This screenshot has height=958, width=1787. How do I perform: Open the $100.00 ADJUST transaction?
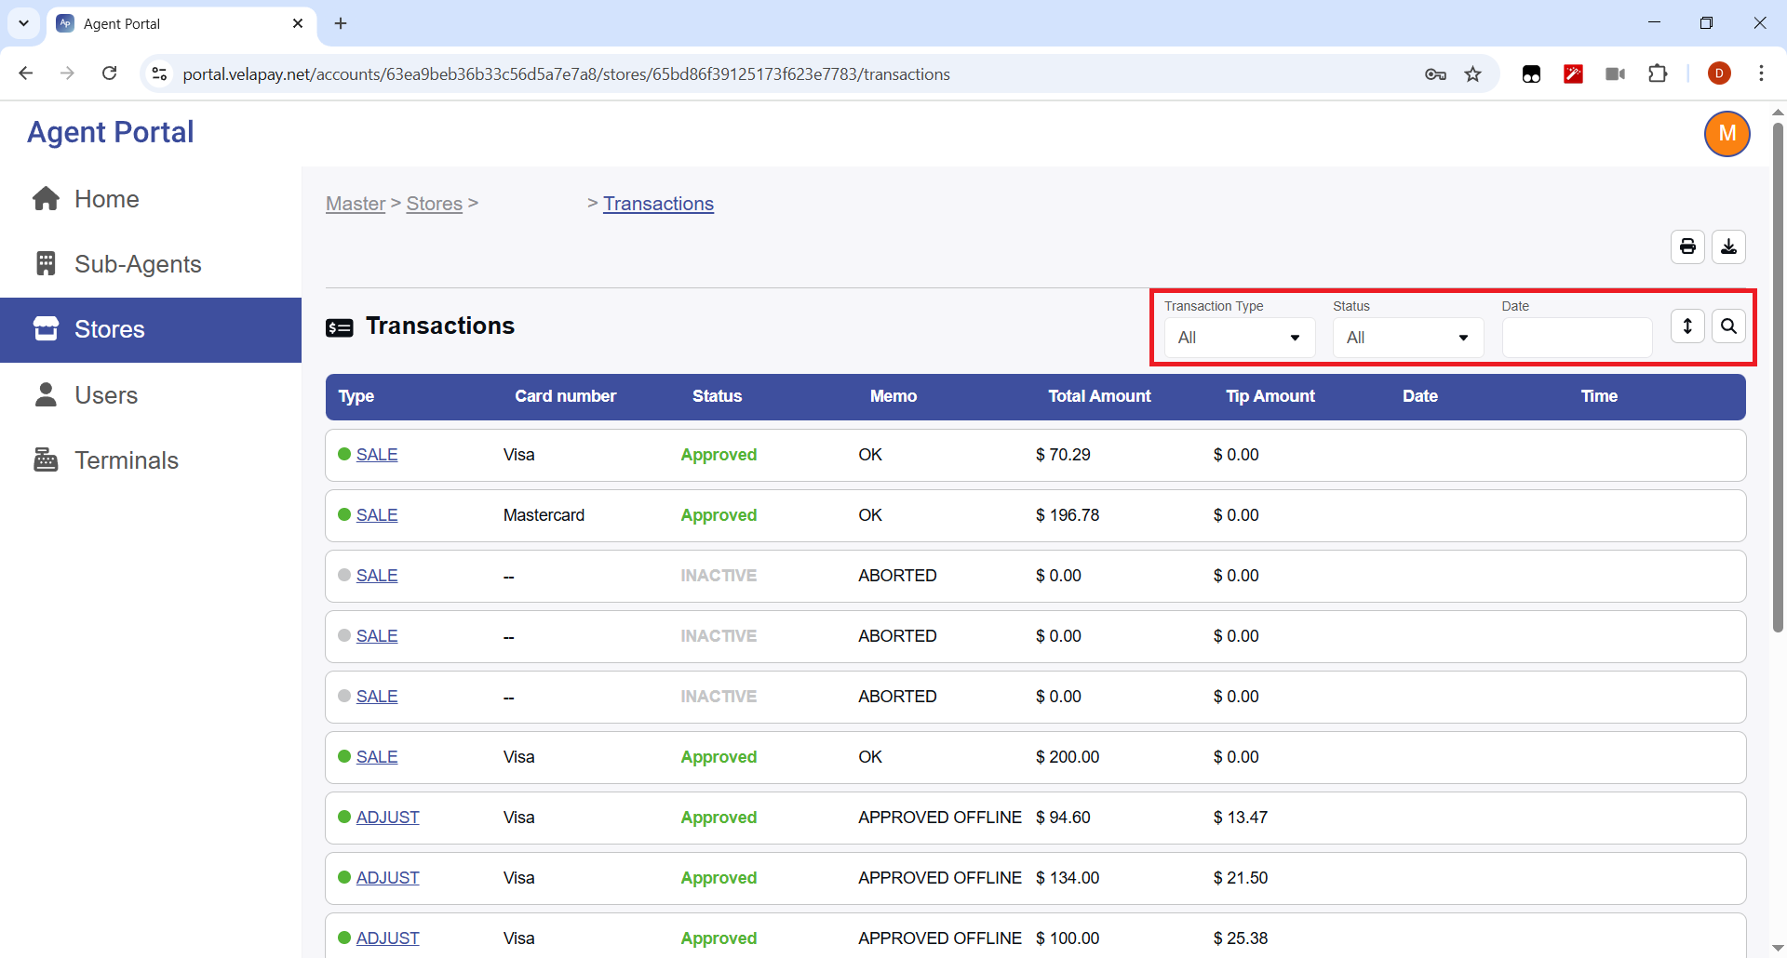[387, 938]
